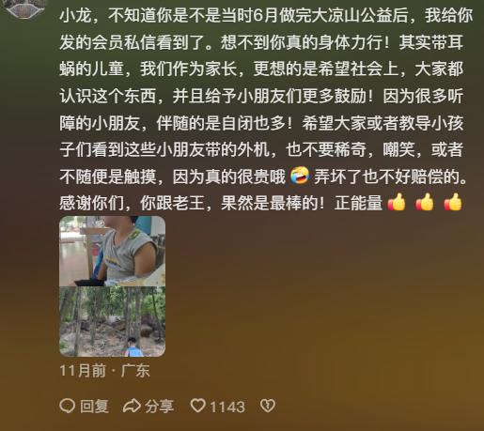Like the comment with heart icon
Screen dimensions: 484x431
[x=198, y=406]
